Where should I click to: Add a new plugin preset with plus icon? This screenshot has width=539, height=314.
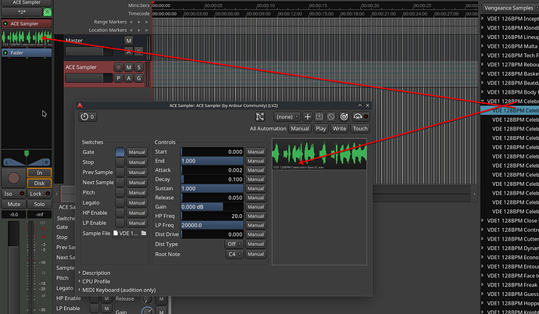click(x=308, y=116)
